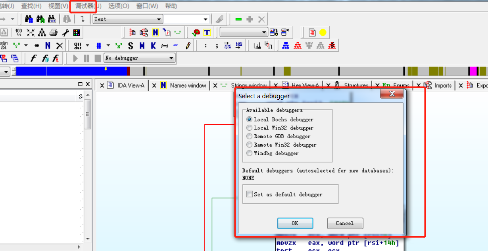
Task: Click the gray stop debugger button
Action: (98, 58)
